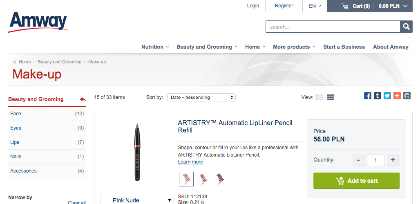
Task: Click the Amway logo
Action: pos(38,22)
